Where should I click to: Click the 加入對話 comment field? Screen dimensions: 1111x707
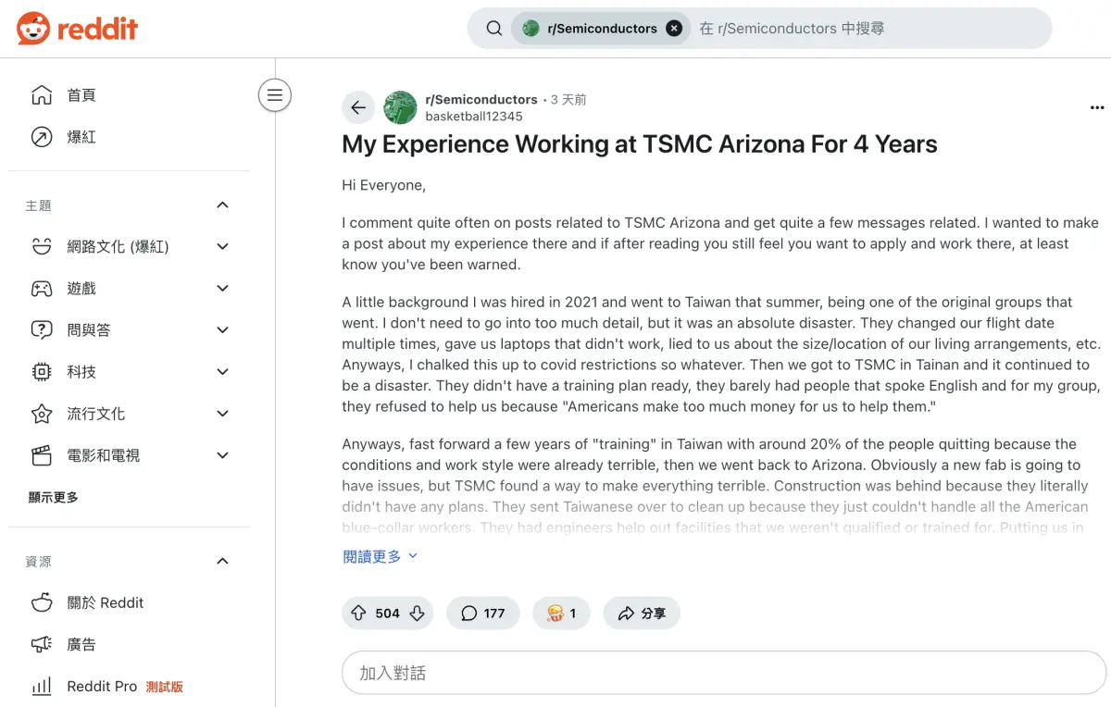coord(724,673)
